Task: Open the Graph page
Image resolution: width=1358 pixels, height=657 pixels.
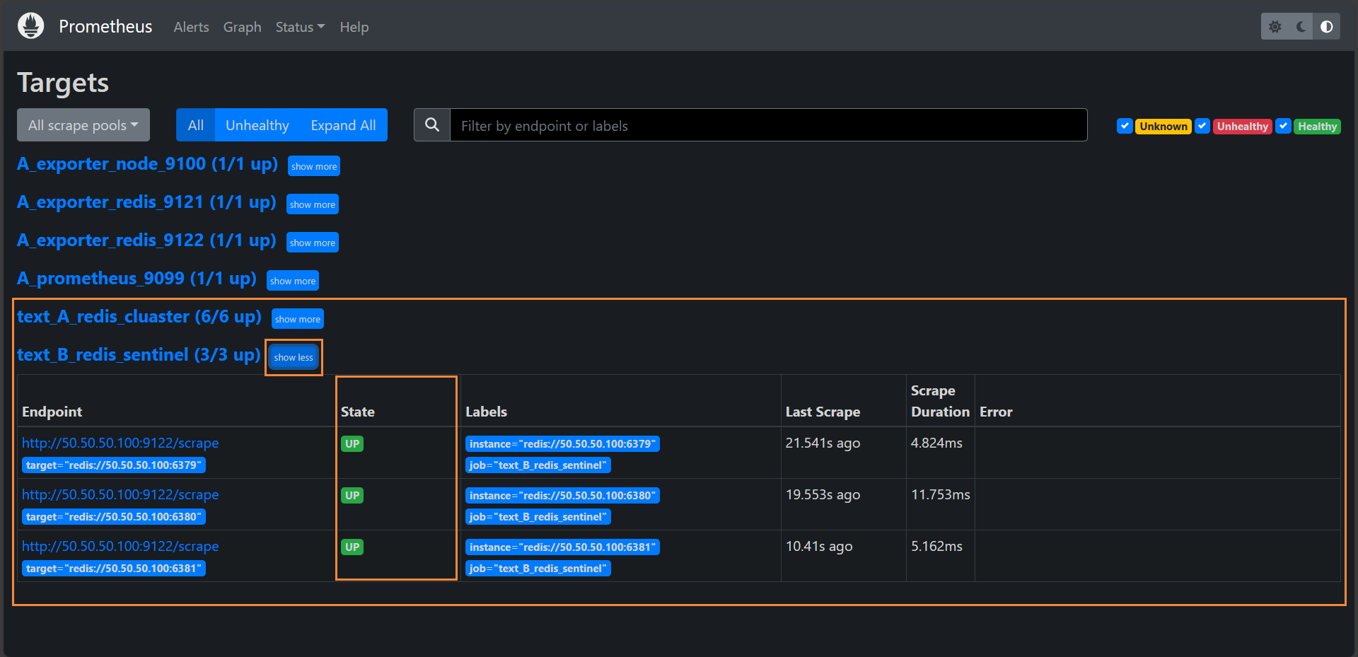Action: click(x=242, y=27)
